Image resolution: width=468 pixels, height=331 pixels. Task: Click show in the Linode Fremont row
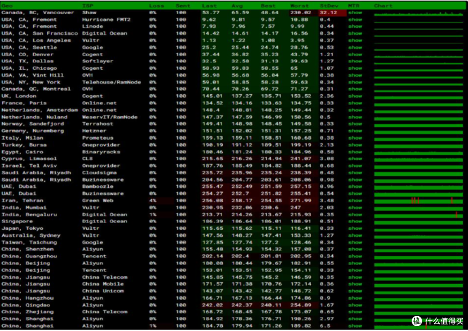point(355,26)
